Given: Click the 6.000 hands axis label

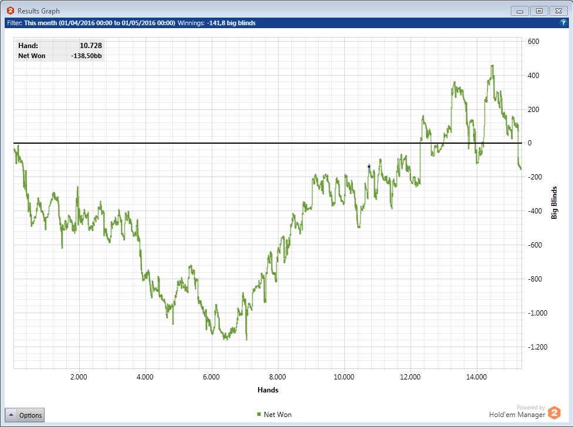Looking at the screenshot, I should click(211, 377).
